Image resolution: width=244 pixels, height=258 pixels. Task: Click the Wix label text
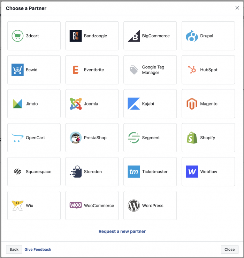(x=29, y=206)
